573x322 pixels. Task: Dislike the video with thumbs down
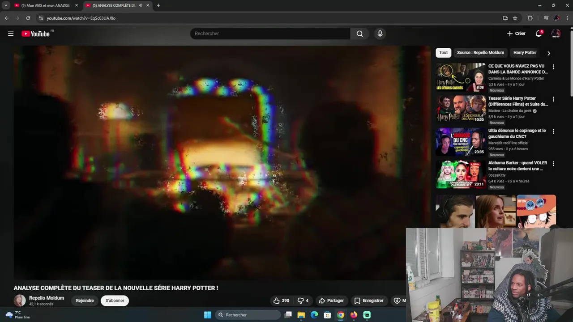coord(303,301)
